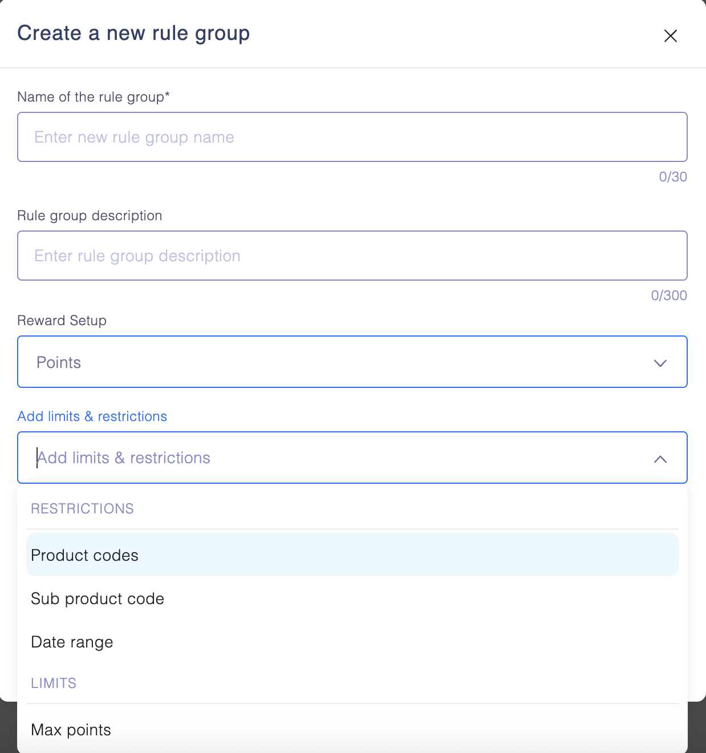Collapse the limits list with the chevron-up arrow
Screen dimensions: 706x753
(660, 459)
